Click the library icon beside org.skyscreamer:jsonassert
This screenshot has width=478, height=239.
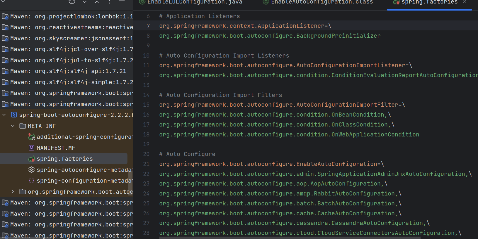[5, 38]
